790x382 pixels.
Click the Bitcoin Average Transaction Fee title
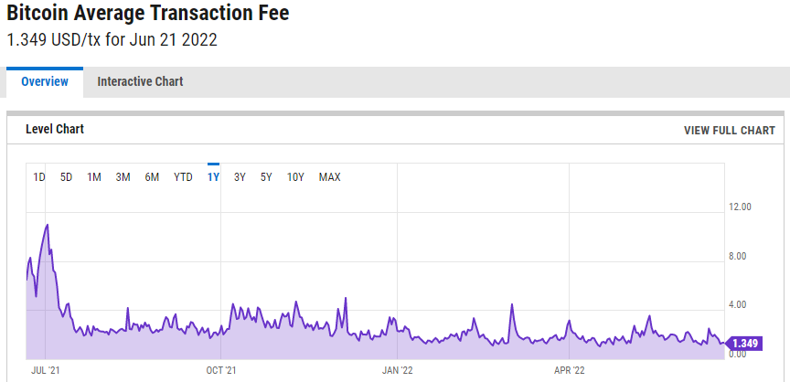148,13
